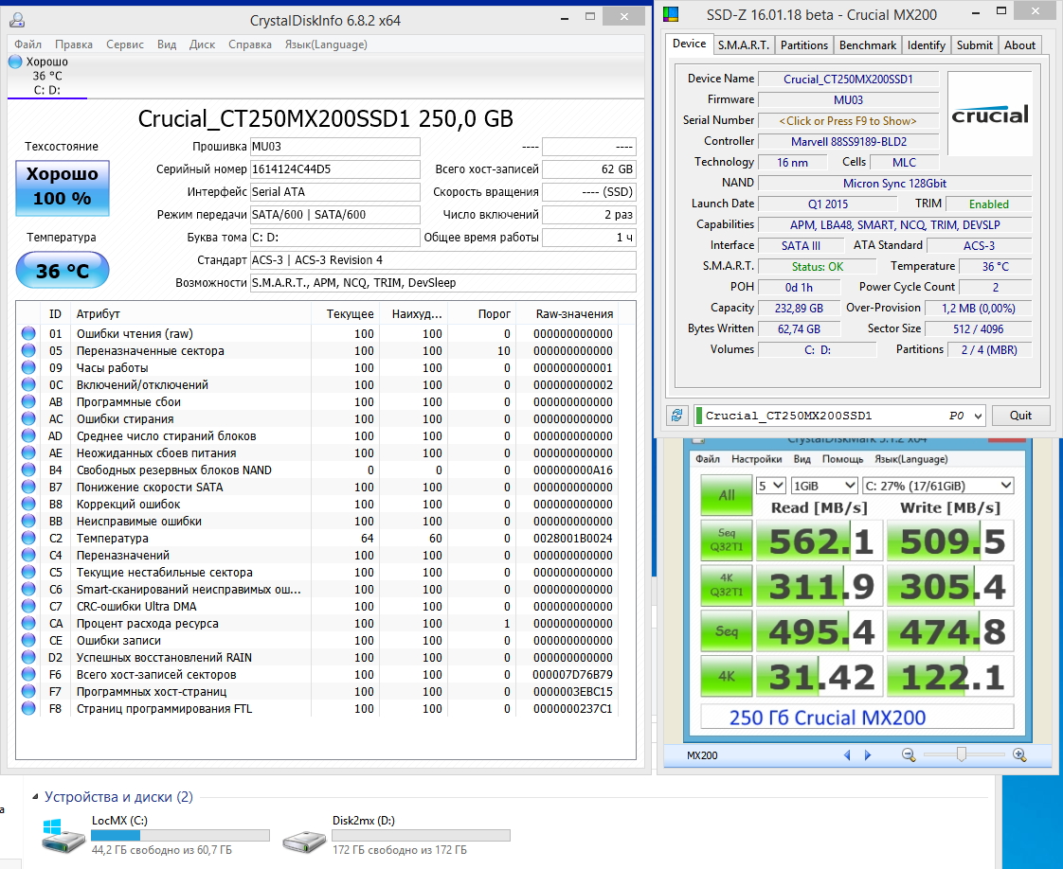This screenshot has height=869, width=1063.
Task: Click the Хорошо 100 % health status button
Action: pos(63,187)
